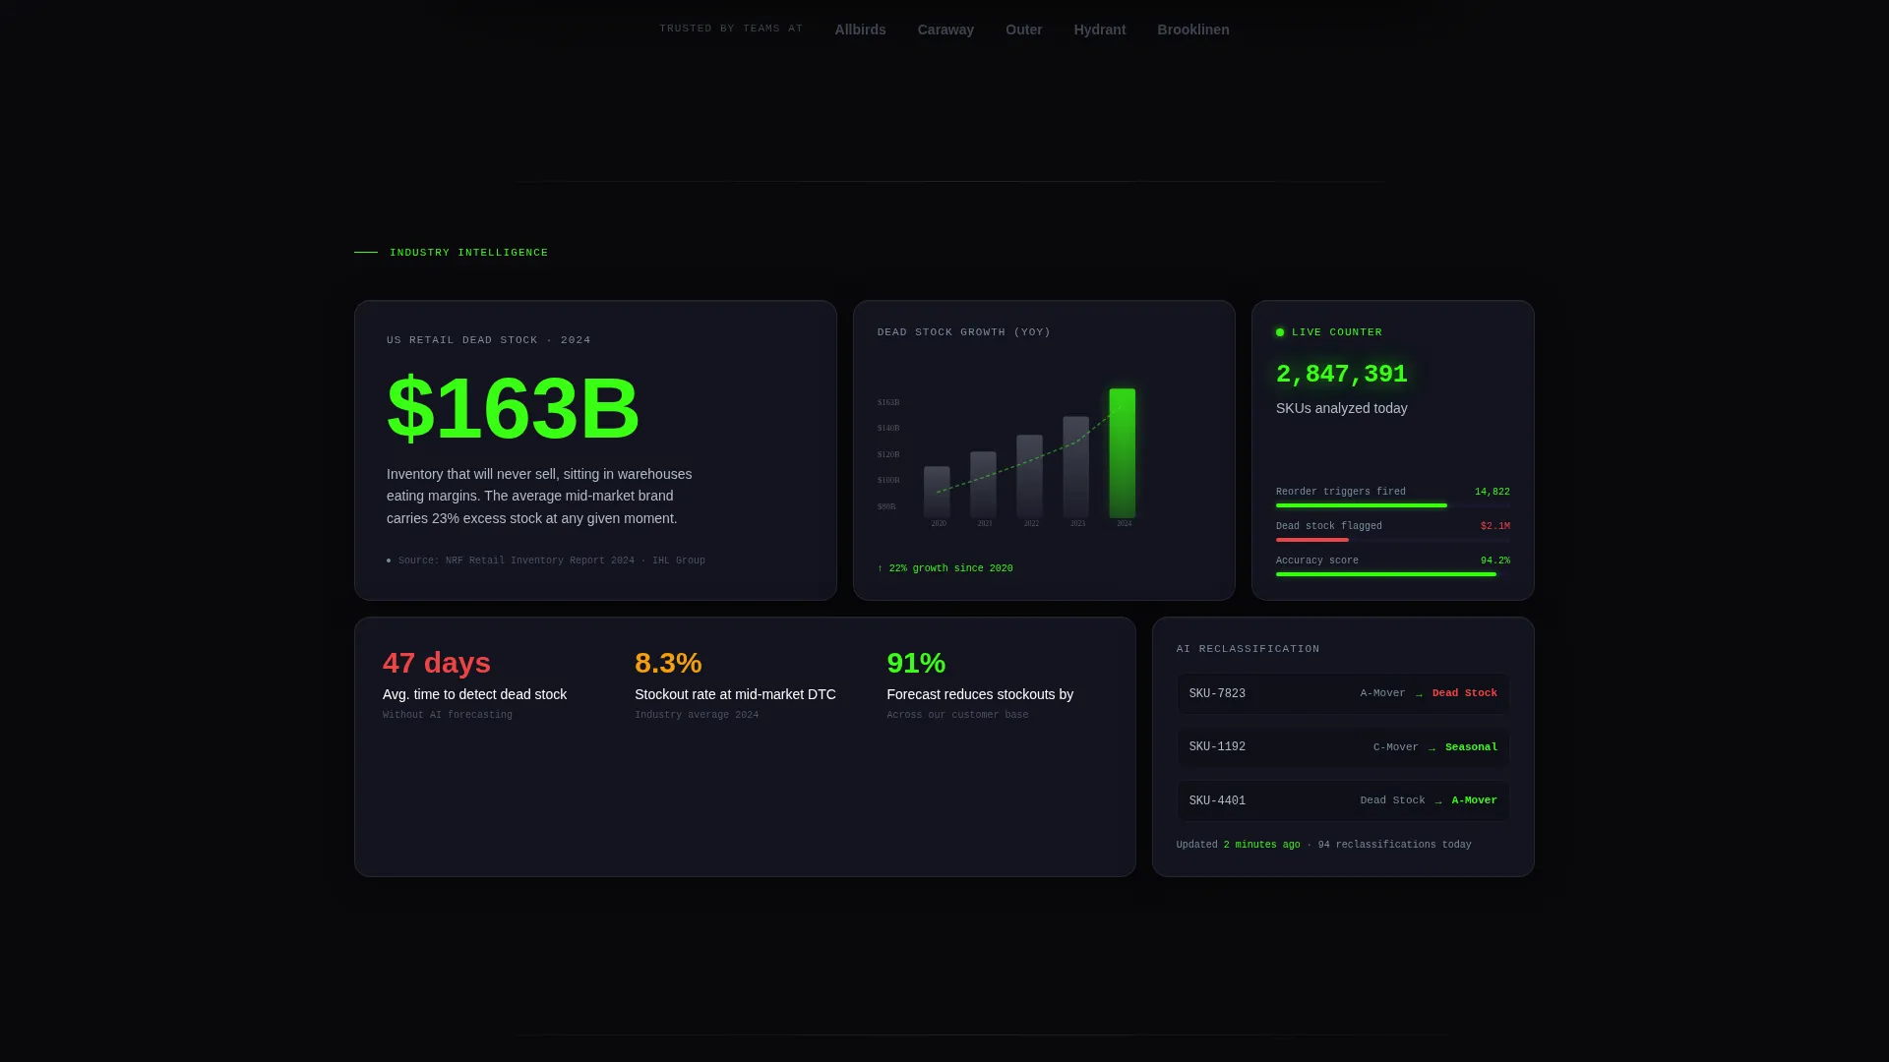Image resolution: width=1889 pixels, height=1062 pixels.
Task: Click the A-Mover tag for SKU-4401
Action: [1474, 800]
